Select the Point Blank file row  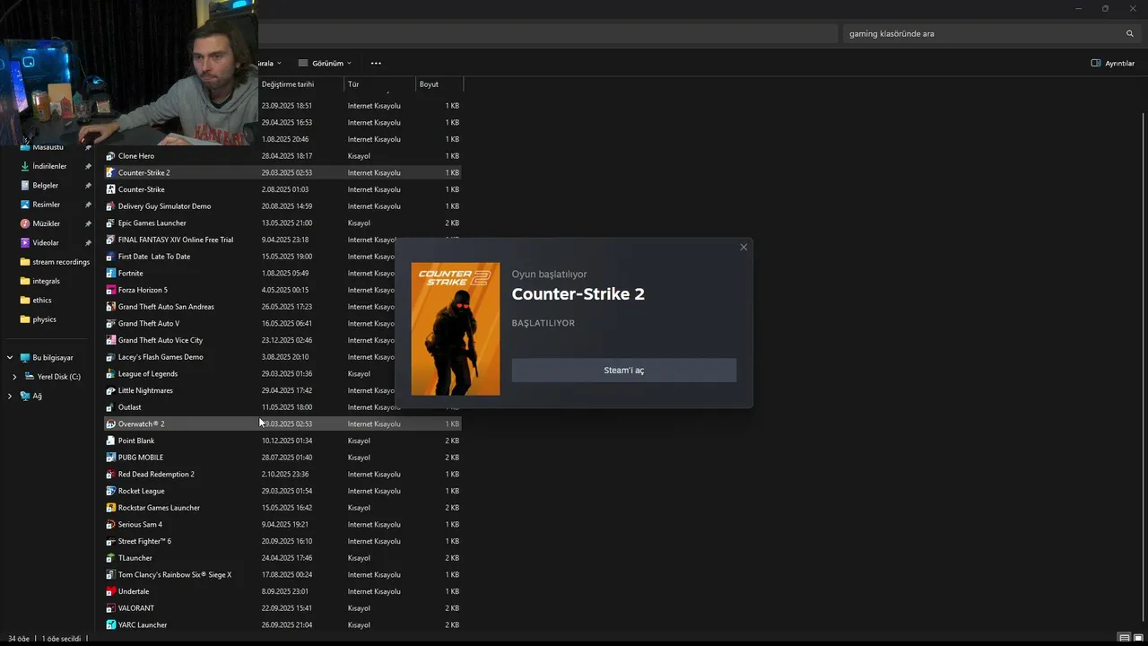pos(283,441)
